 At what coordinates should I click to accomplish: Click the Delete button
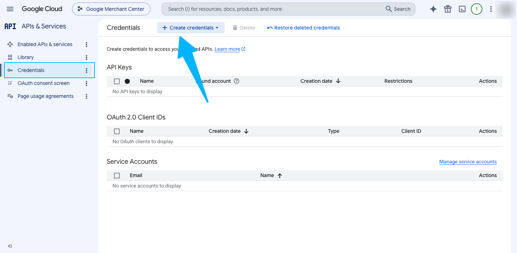244,28
